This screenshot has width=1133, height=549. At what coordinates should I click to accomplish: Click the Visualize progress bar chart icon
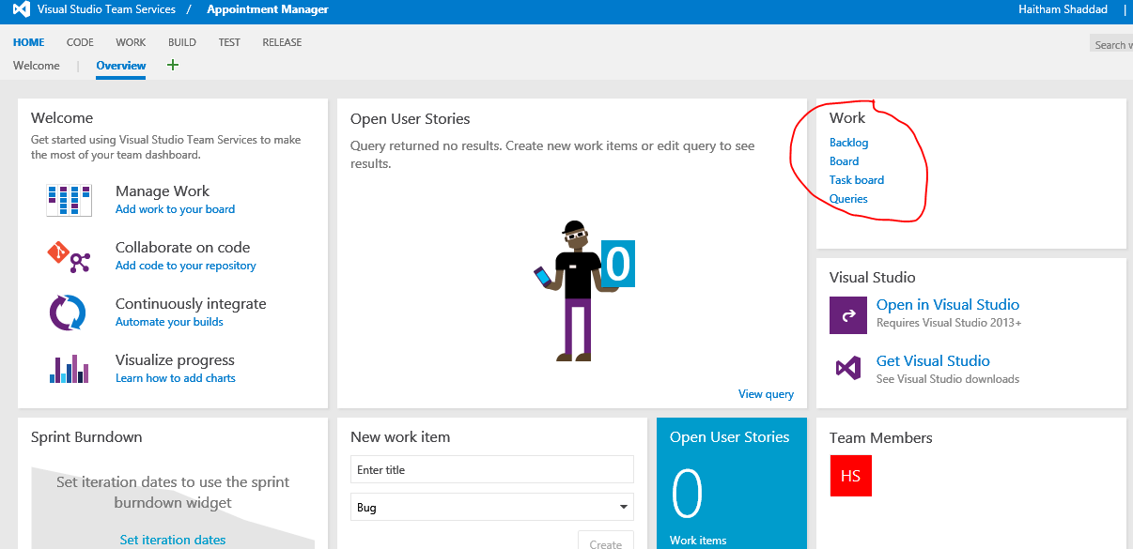(x=69, y=368)
